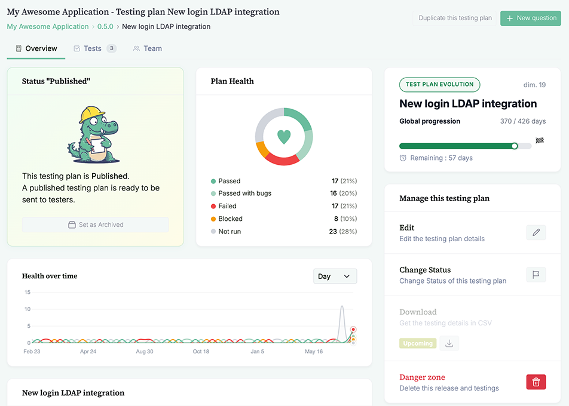569x406 pixels.
Task: Click the dim. 19 date label
Action: click(x=534, y=85)
